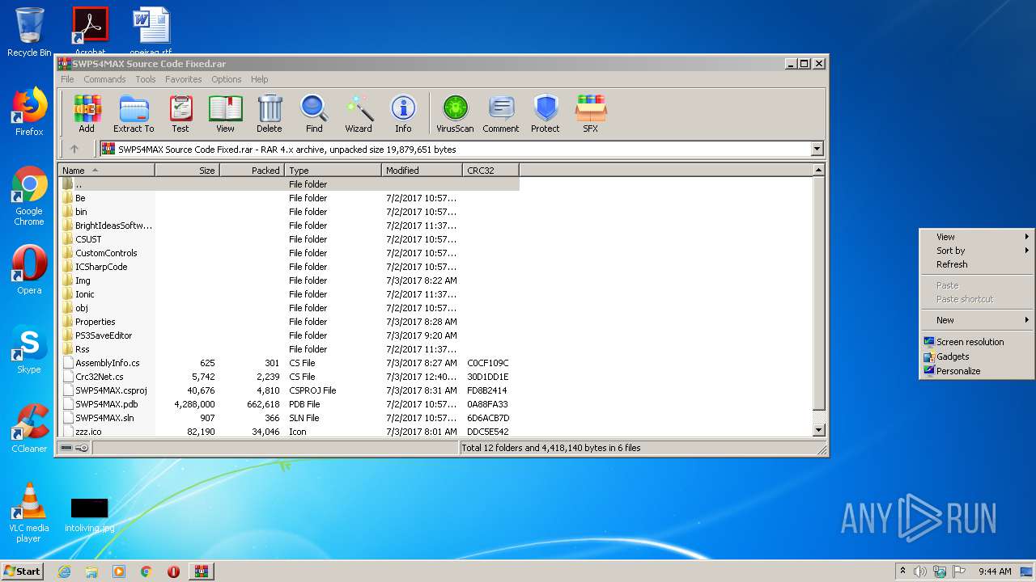Click the file list scroll down arrow
Image resolution: width=1036 pixels, height=582 pixels.
click(818, 431)
